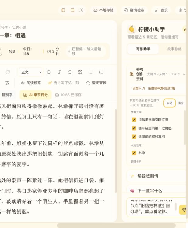Click the document search icon on 剧情检索
Viewport: 188px width, 228px height.
(126, 10)
